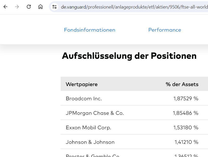Click the browser forward arrow
Viewport: 208px width, 157px height.
pyautogui.click(x=17, y=7)
